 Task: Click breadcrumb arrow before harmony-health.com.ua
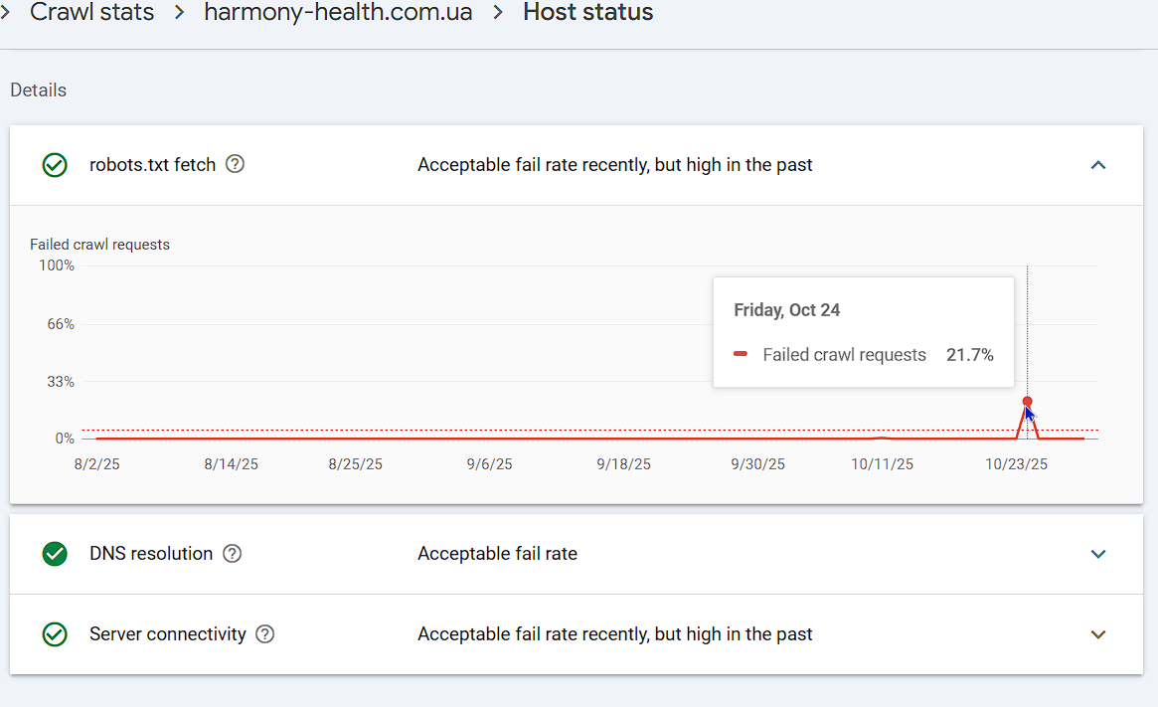179,13
